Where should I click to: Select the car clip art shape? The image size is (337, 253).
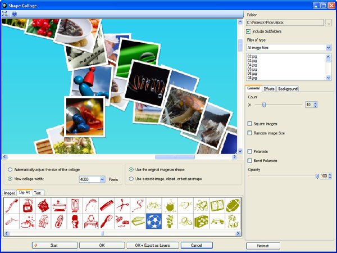[x=217, y=221]
